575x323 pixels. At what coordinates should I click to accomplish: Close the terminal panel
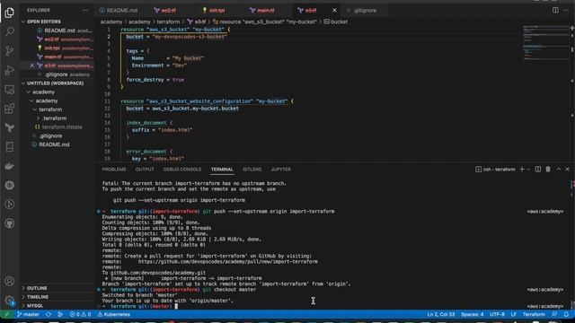point(567,170)
